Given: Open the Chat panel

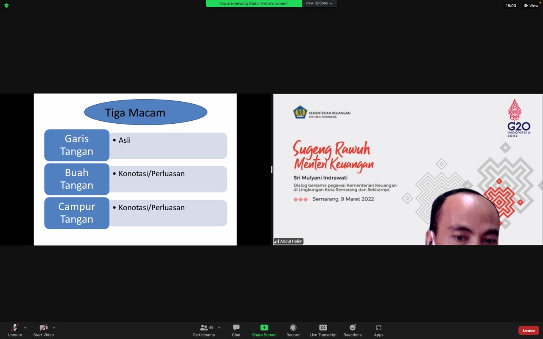Looking at the screenshot, I should pos(236,328).
